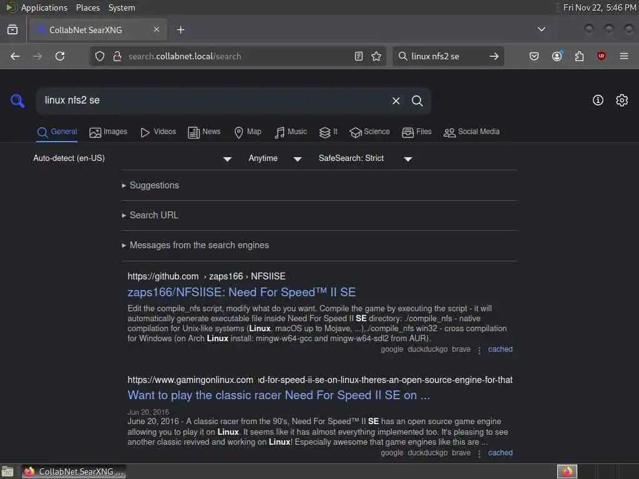
Task: Open more options dots on gamingonlinux result
Action: pos(479,453)
